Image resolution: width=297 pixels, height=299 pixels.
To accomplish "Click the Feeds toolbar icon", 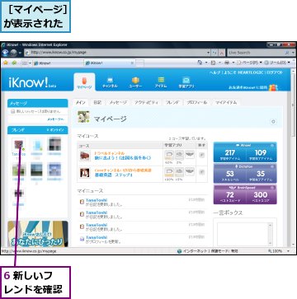I will [213, 63].
